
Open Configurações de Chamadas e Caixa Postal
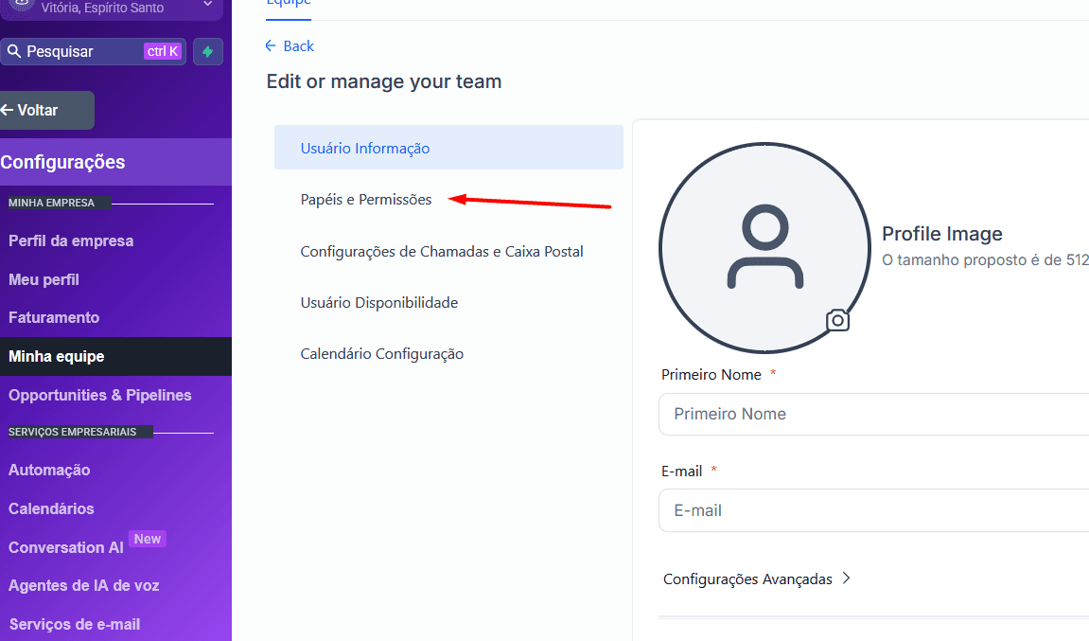click(x=442, y=251)
